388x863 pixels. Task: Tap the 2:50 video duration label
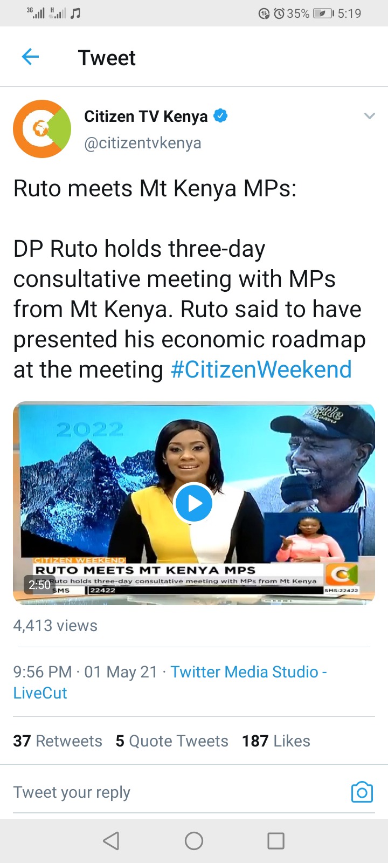click(x=39, y=585)
